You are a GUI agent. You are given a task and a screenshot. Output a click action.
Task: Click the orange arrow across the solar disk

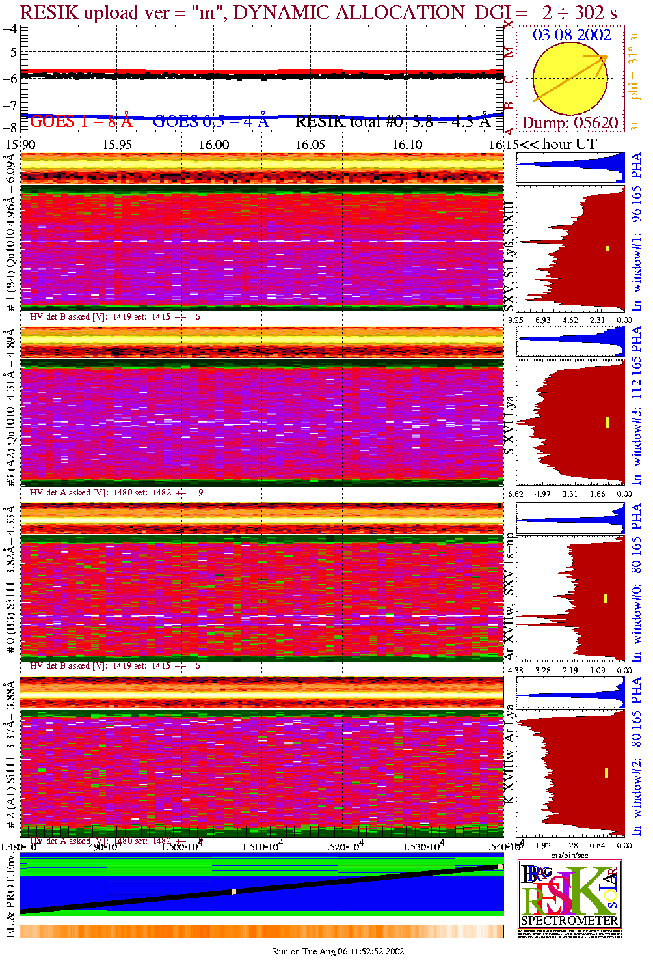(x=570, y=79)
